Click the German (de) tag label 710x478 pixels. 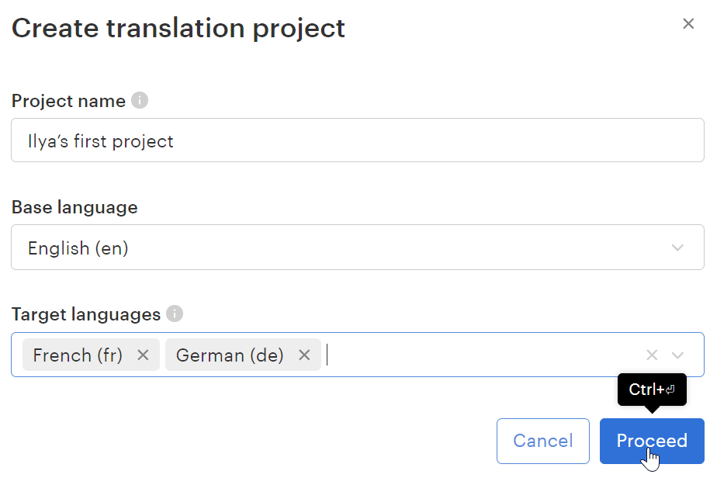[230, 355]
